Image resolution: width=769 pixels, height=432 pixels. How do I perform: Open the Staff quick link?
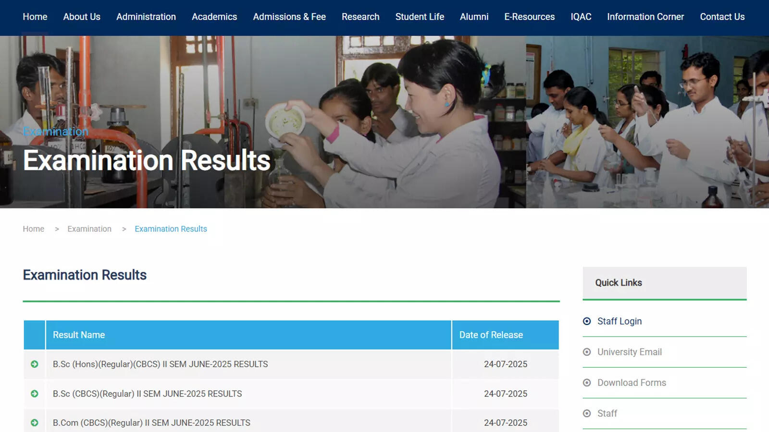(x=607, y=413)
